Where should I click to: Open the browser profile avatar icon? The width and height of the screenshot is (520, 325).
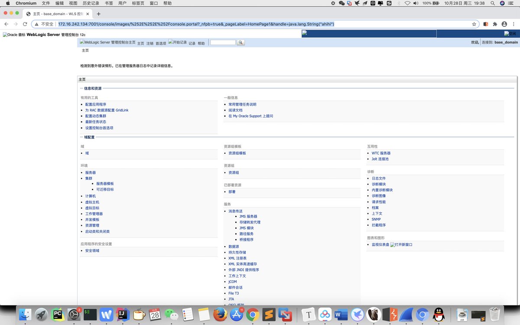pos(504,24)
